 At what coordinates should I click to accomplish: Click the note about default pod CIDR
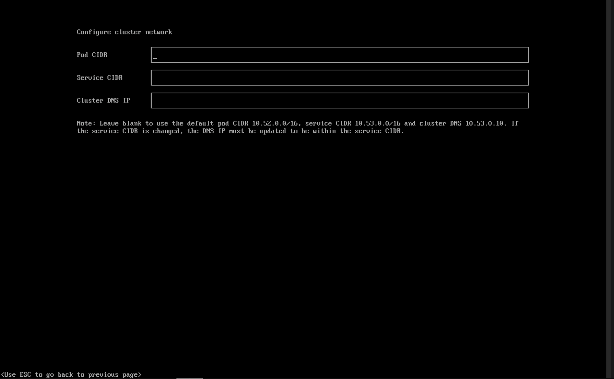click(x=298, y=127)
